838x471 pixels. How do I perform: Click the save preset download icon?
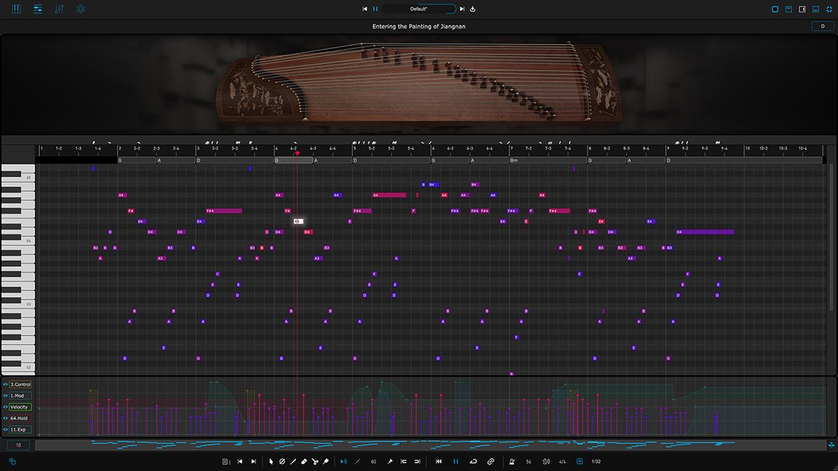[473, 9]
